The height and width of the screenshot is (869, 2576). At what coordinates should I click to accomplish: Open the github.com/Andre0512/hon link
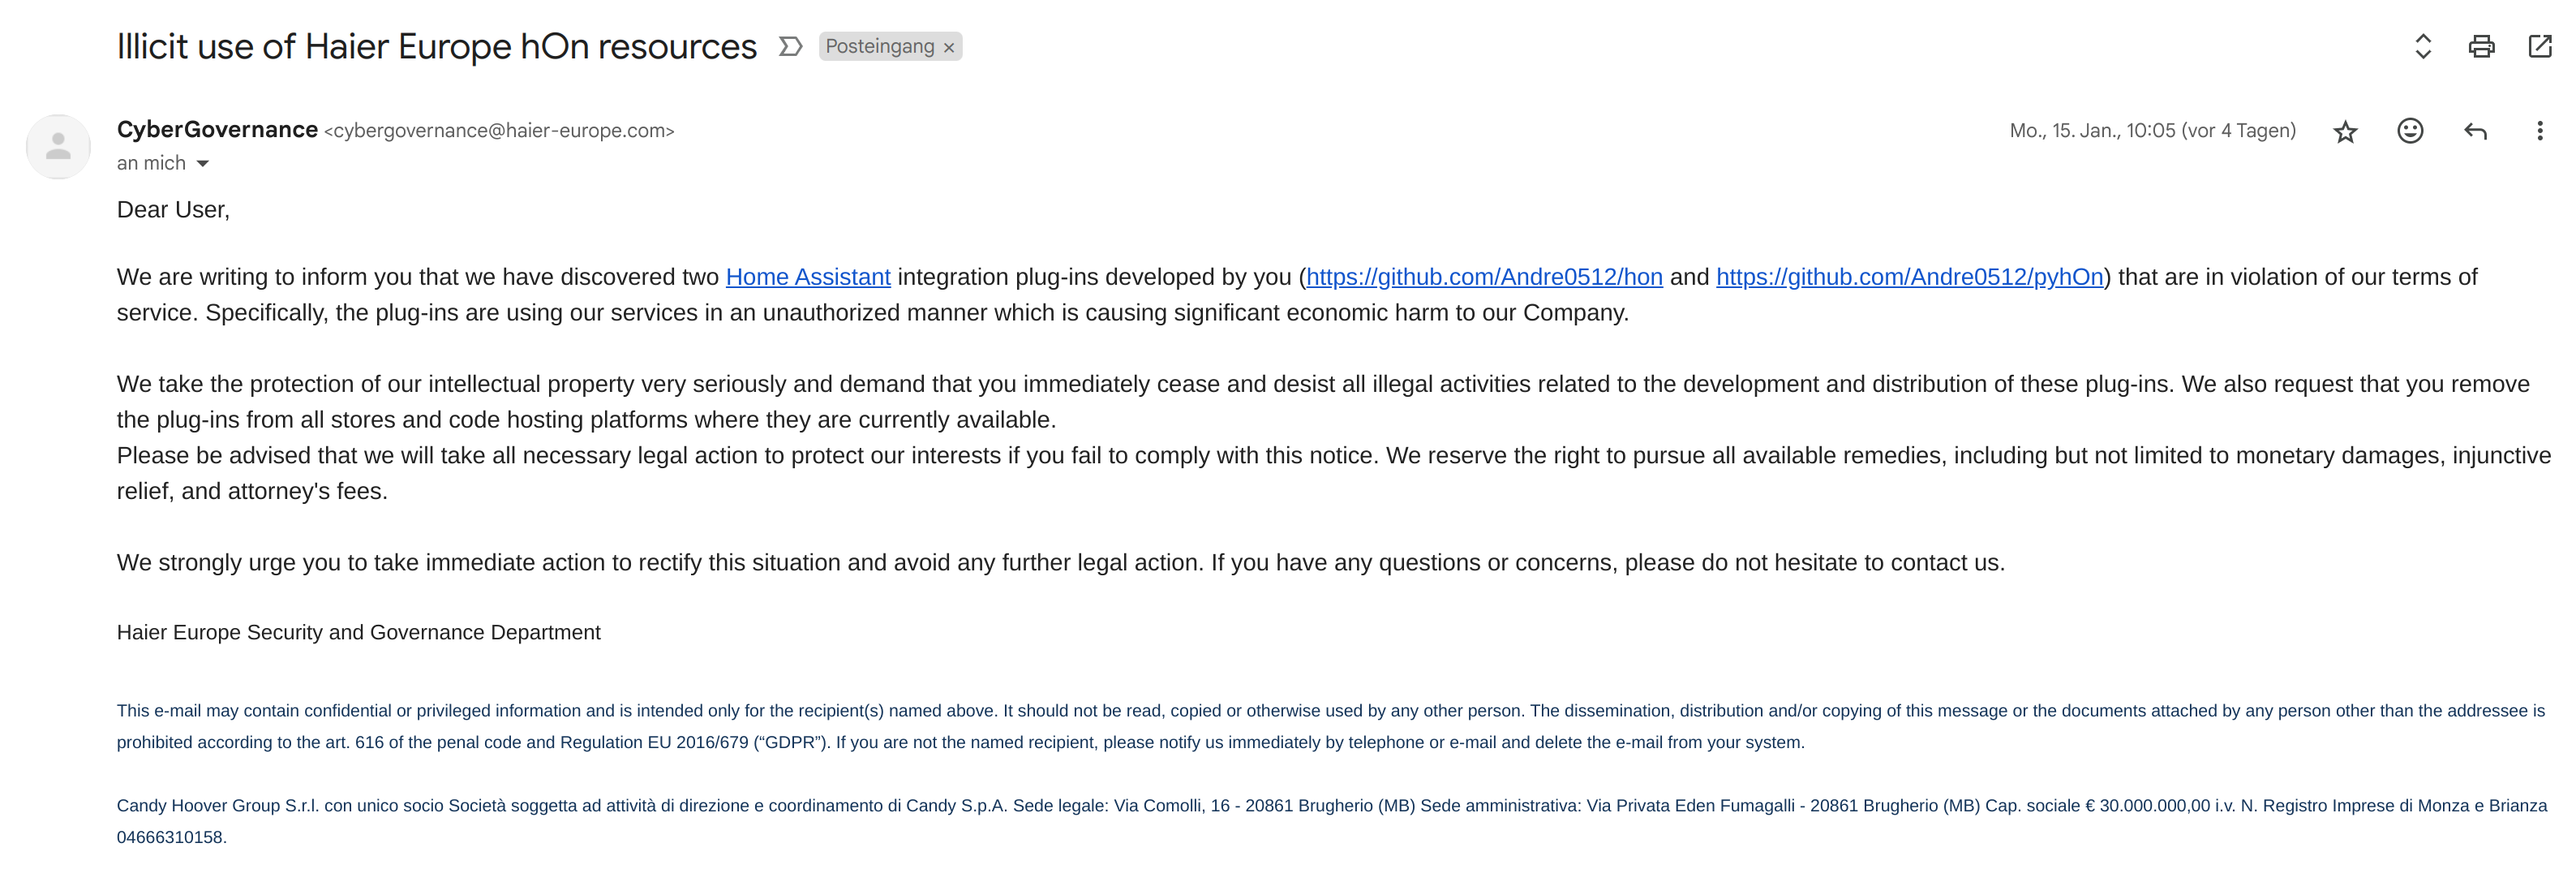pyautogui.click(x=1484, y=277)
